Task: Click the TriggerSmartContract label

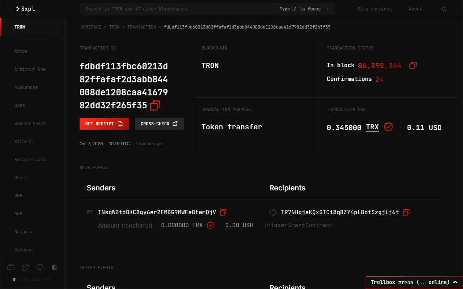Action: coord(298,225)
